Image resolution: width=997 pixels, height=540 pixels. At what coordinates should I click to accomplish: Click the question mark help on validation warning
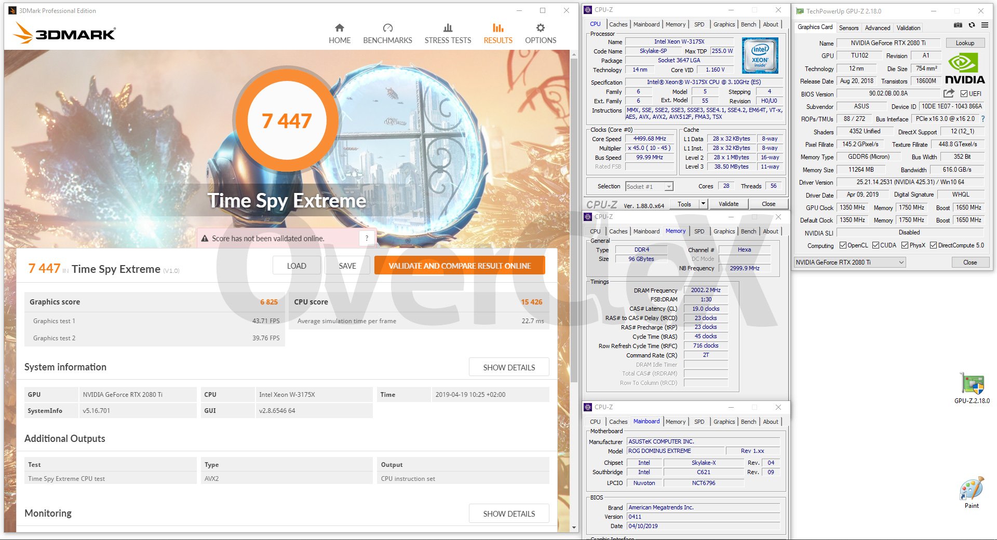click(367, 238)
